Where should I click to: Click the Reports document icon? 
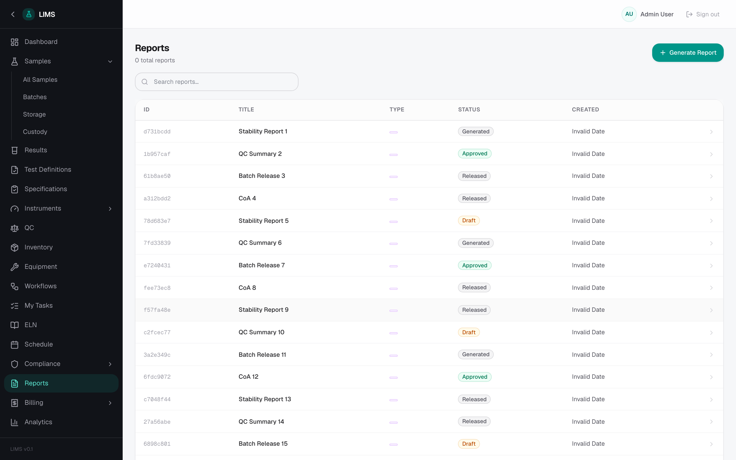click(15, 384)
